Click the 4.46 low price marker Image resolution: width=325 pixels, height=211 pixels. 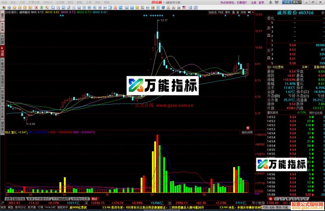click(32, 124)
